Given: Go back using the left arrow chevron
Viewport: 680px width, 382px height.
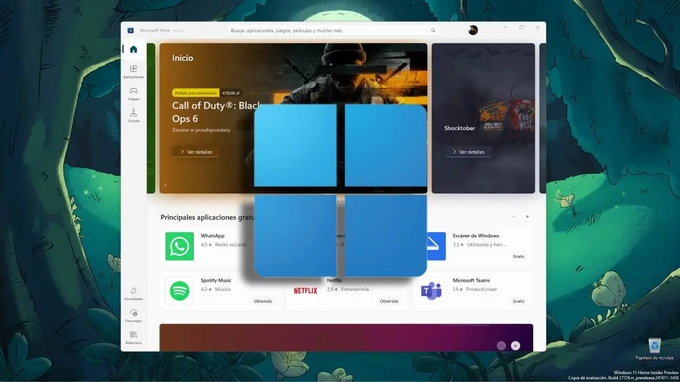Looking at the screenshot, I should [513, 216].
